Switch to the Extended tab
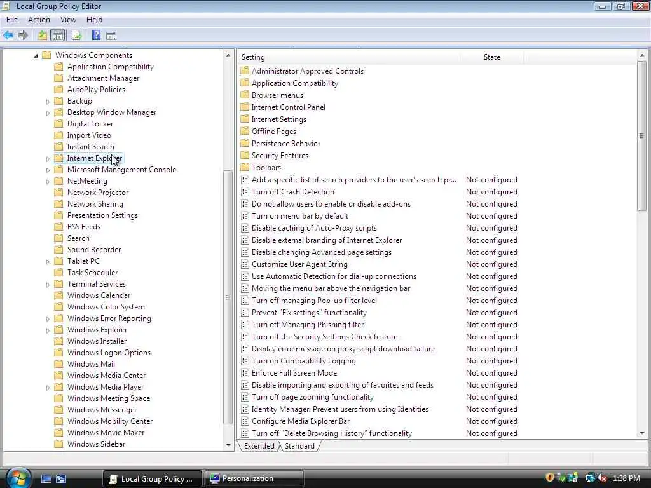This screenshot has width=651, height=488. [259, 445]
